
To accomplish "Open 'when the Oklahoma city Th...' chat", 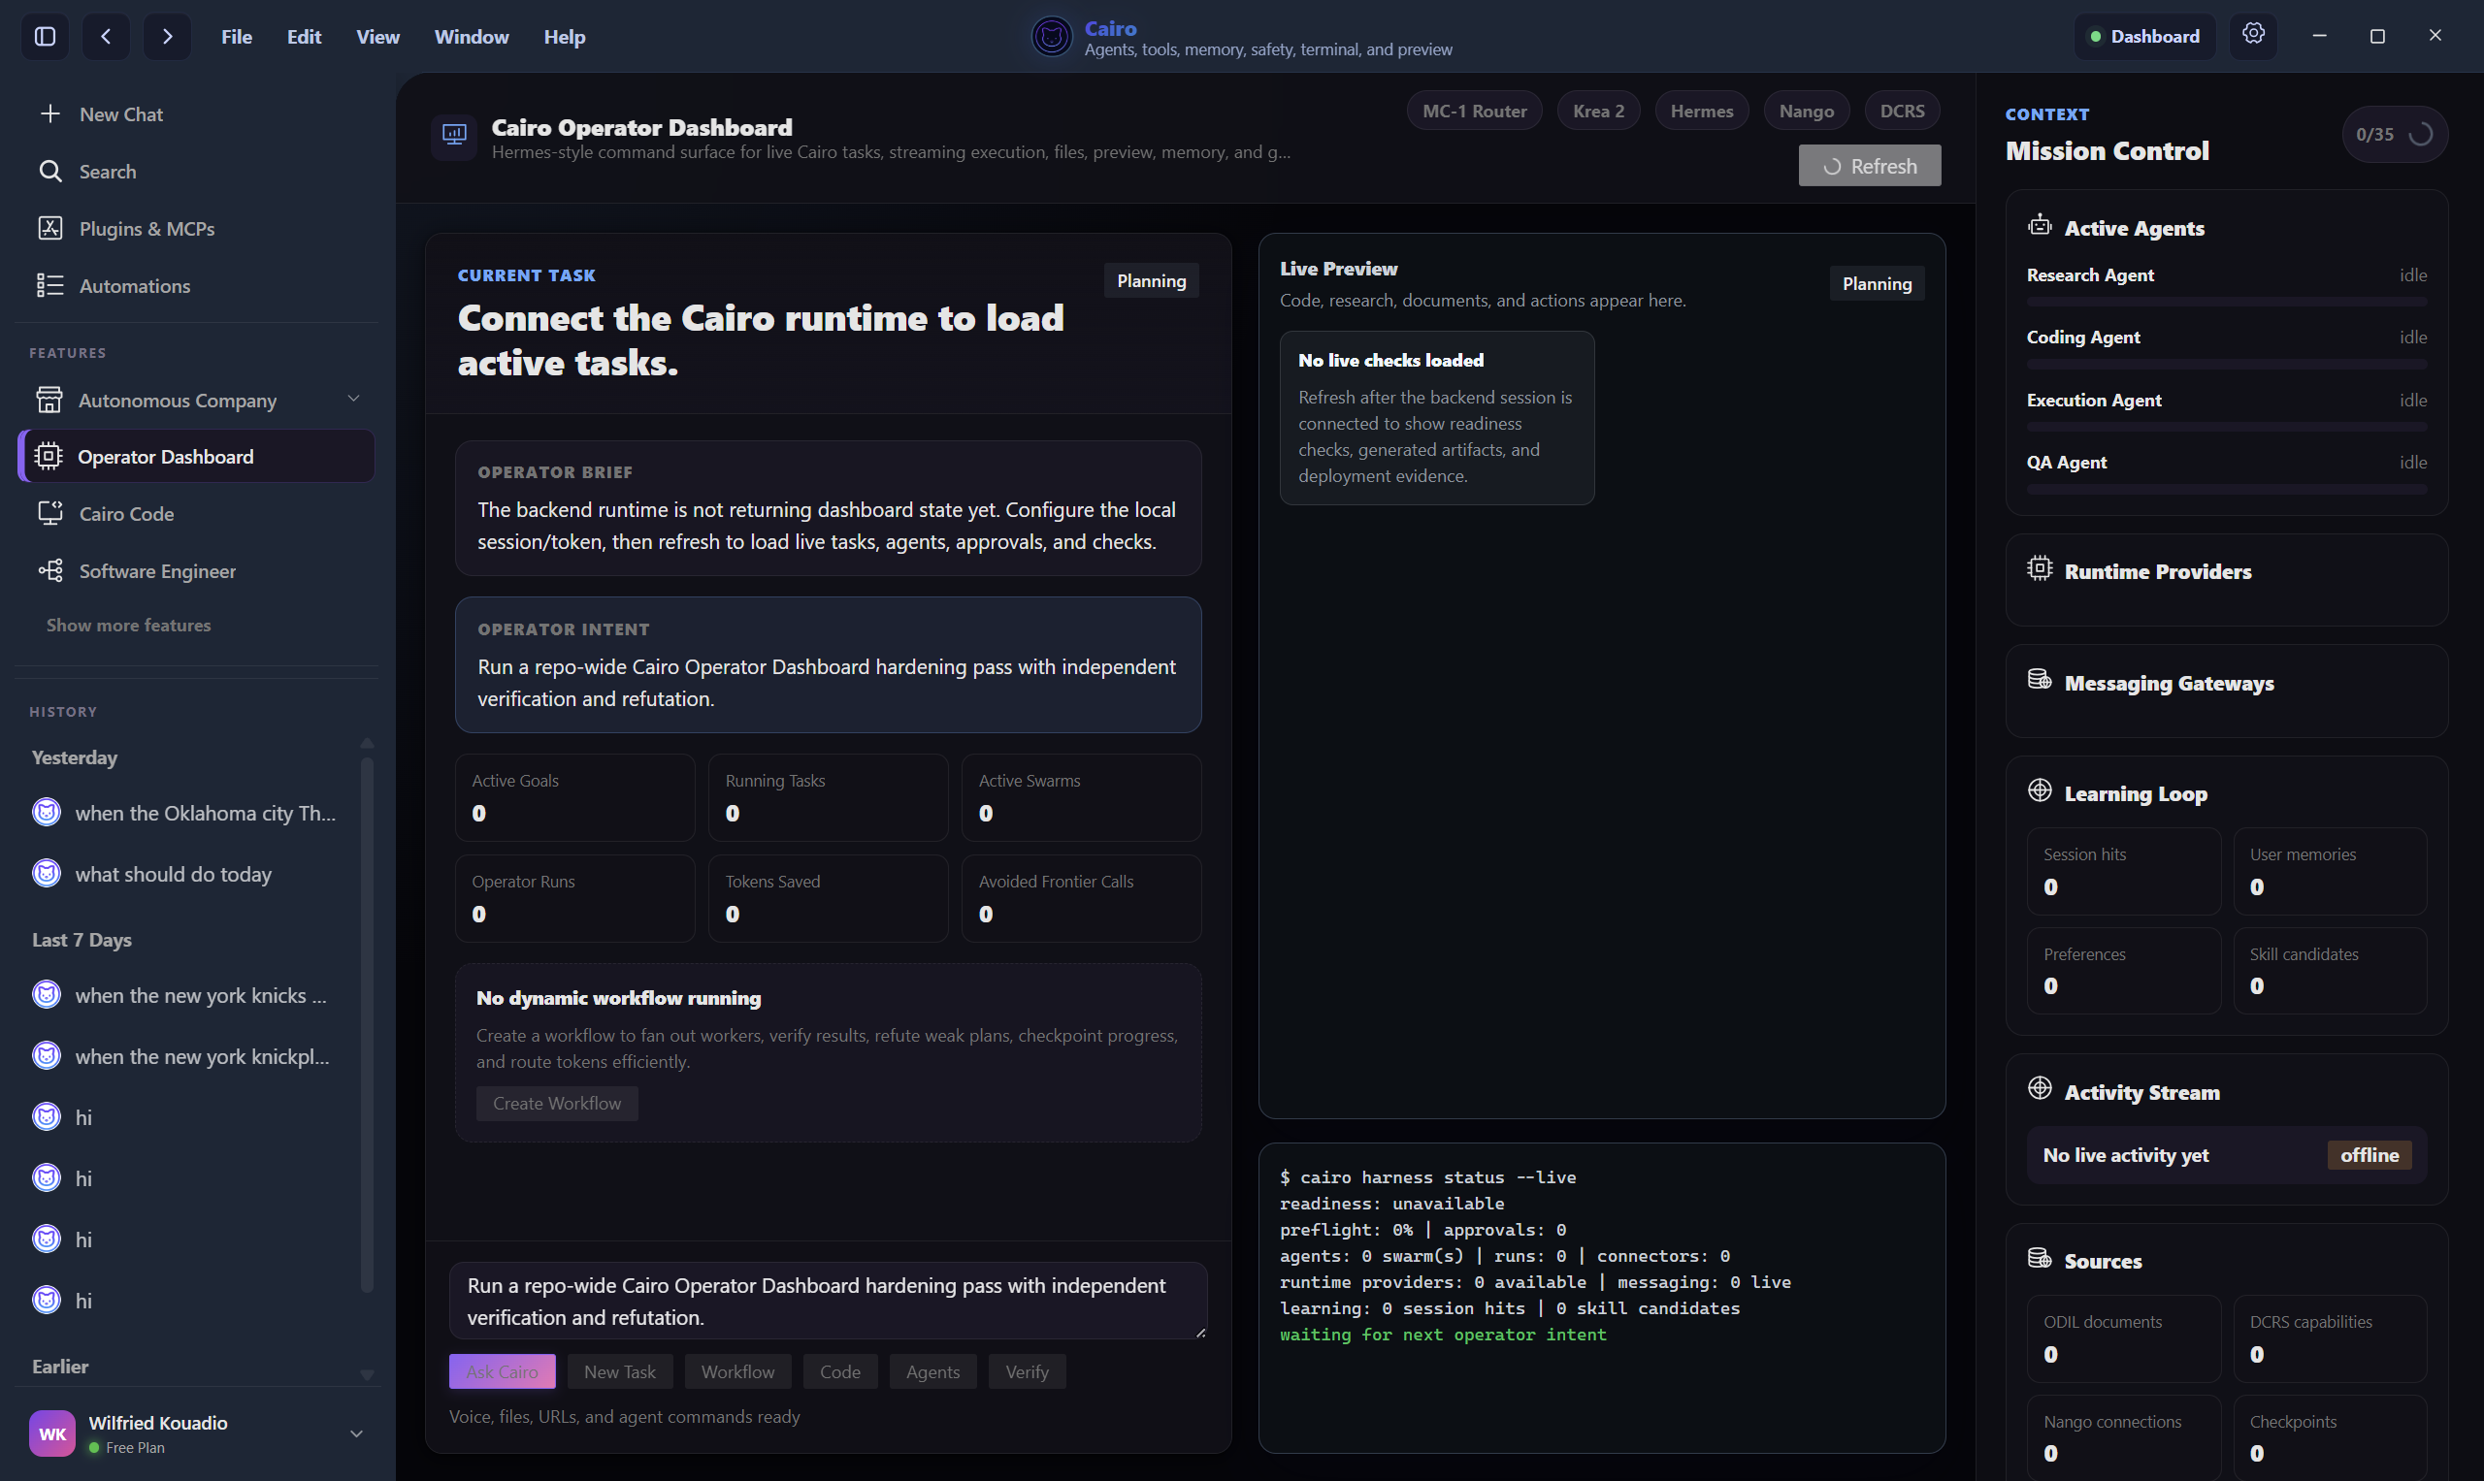I will coord(189,813).
